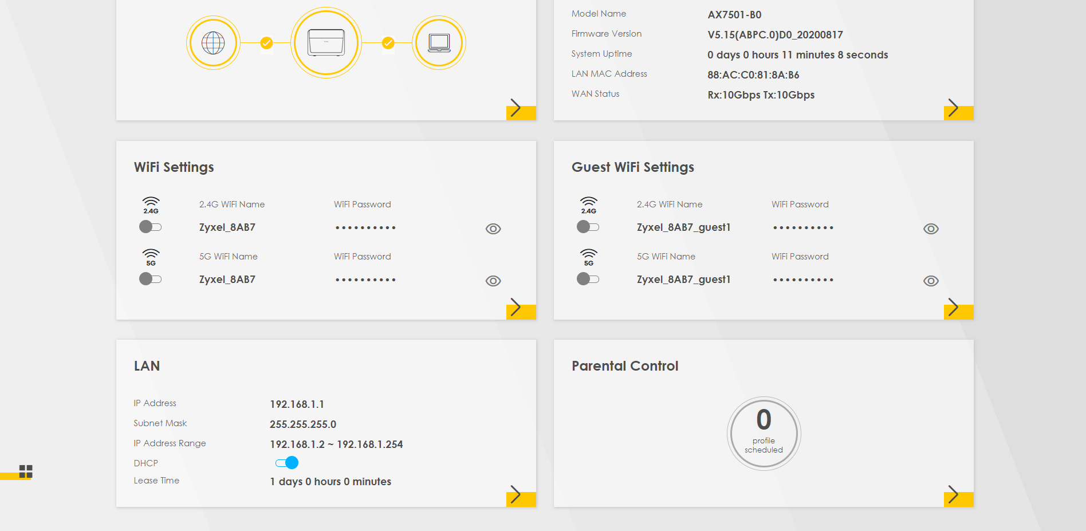Click the 2.4G guest name Zyxel_8AB7_guest1
Viewport: 1086px width, 531px height.
point(683,227)
